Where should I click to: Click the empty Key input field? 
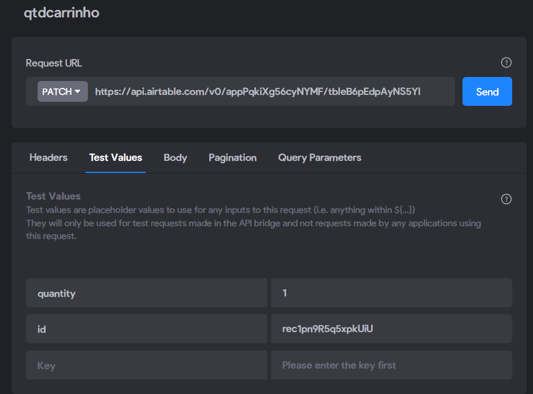click(146, 365)
